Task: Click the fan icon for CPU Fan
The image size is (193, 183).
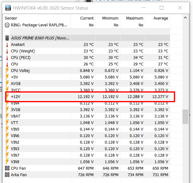Action: coord(7,168)
